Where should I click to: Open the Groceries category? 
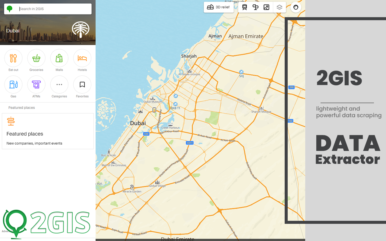tap(36, 58)
